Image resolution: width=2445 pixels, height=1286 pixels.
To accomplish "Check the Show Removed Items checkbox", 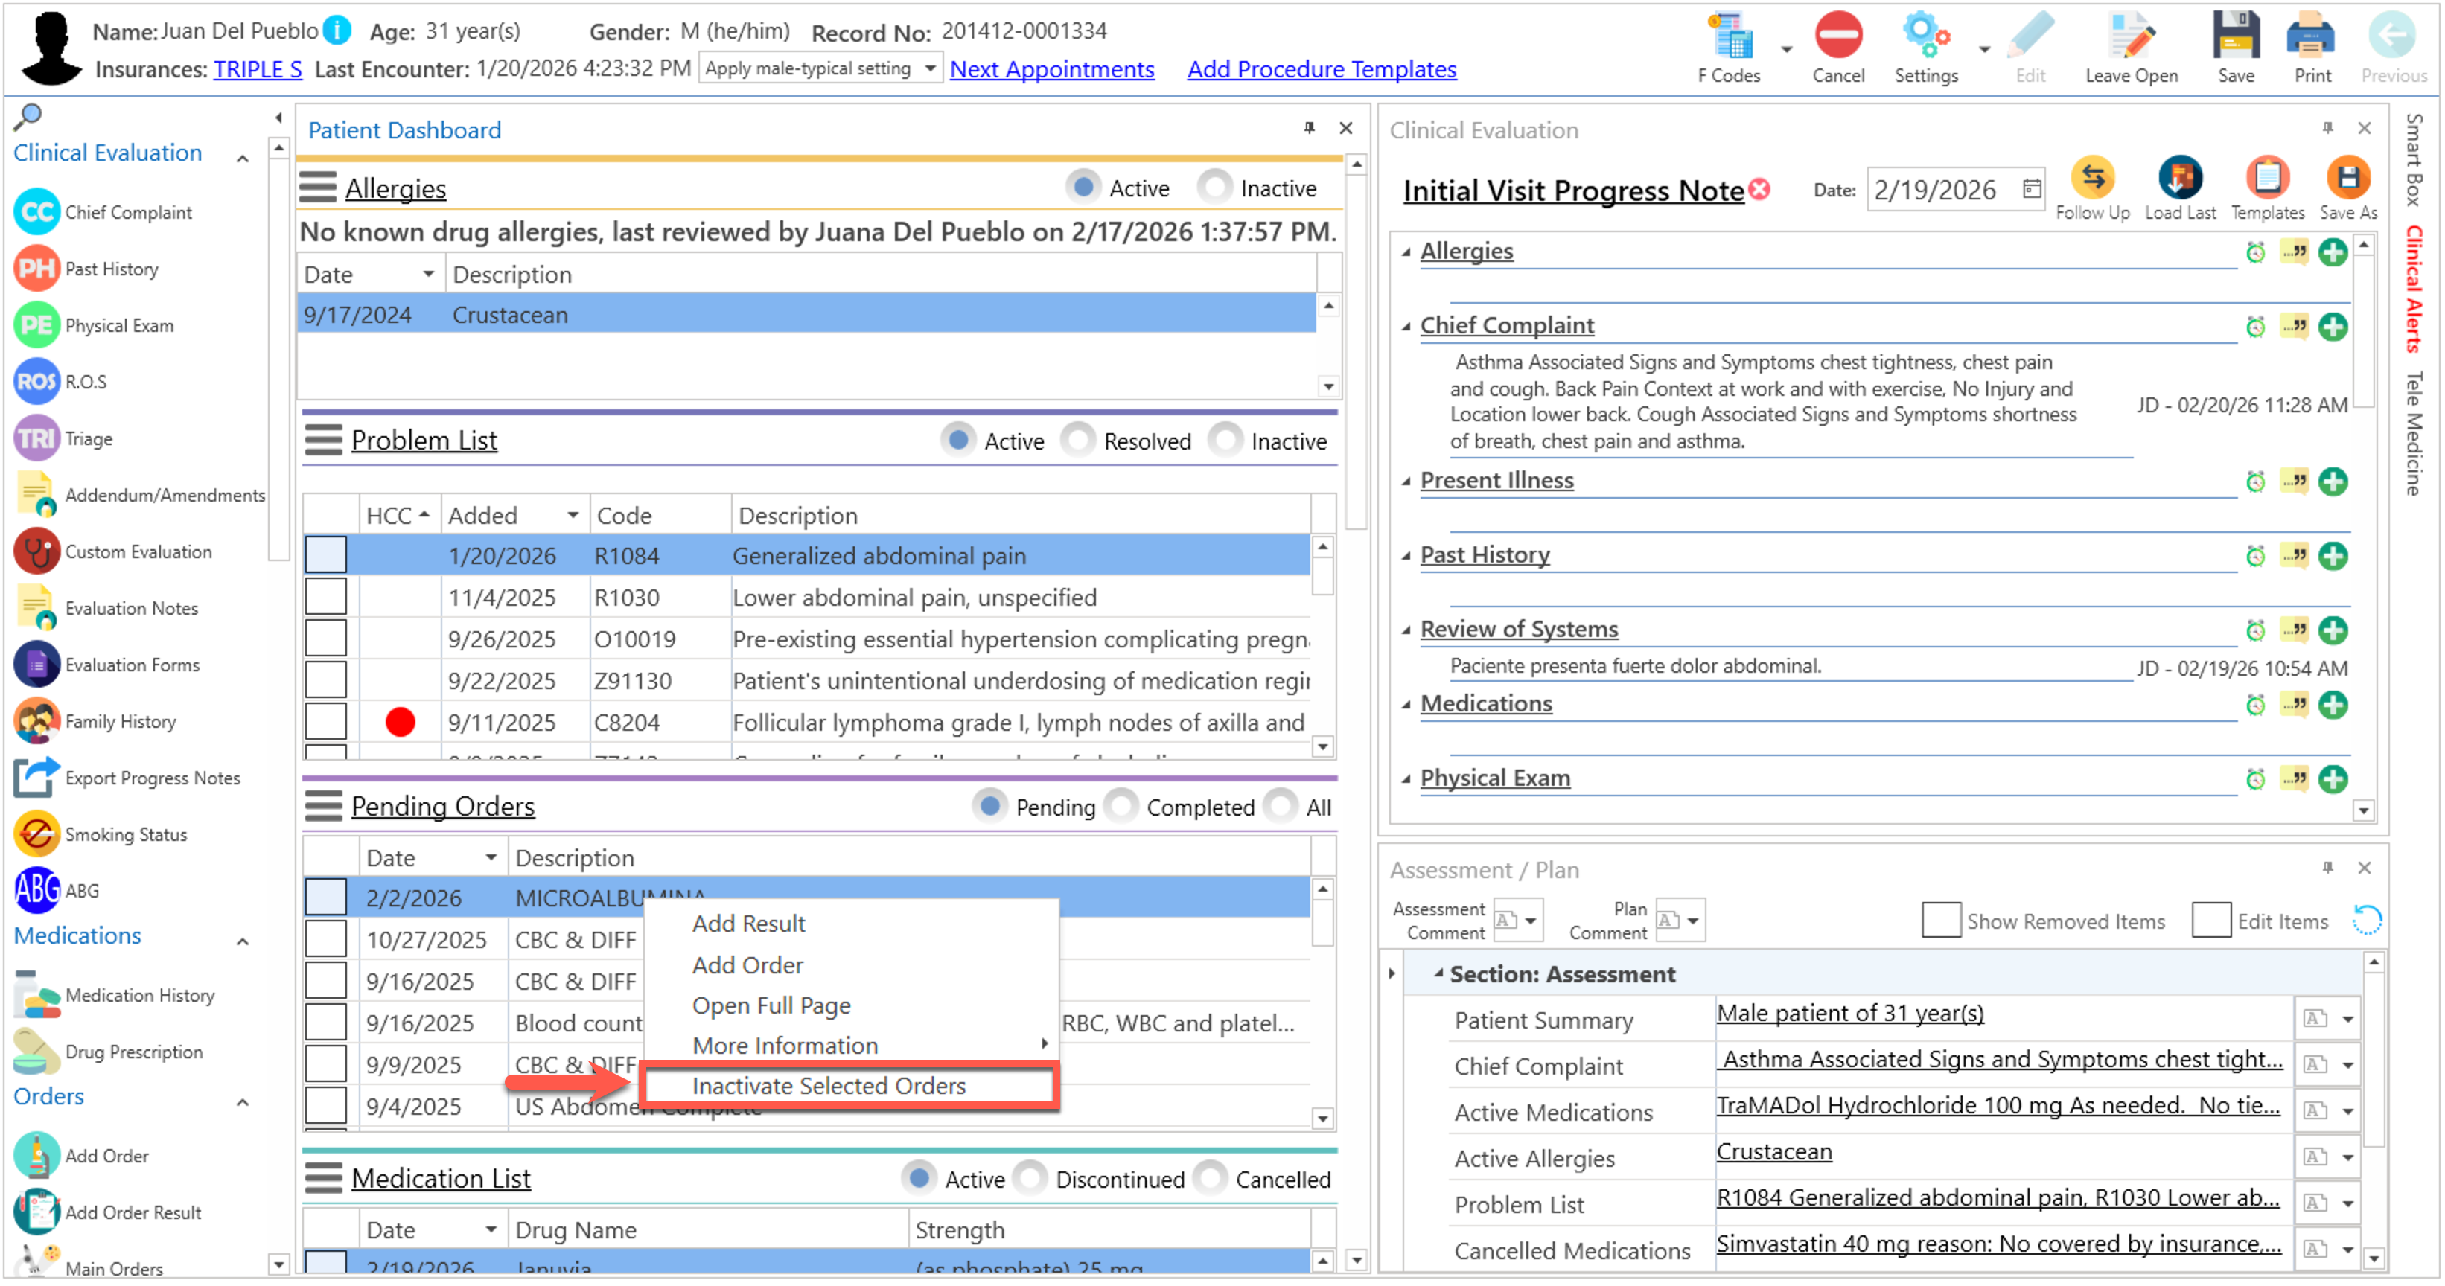I will pos(1940,921).
